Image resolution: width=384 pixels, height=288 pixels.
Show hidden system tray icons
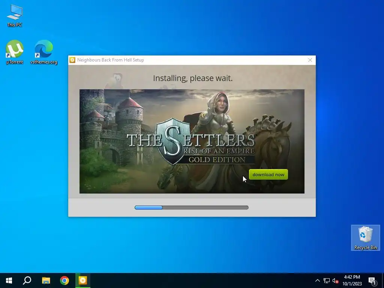(317, 280)
